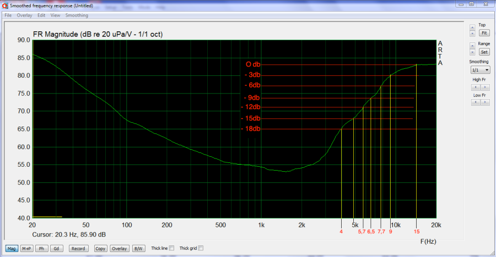Minimize the Smoothed frequency response window
Image resolution: width=496 pixels, height=257 pixels.
click(461, 4)
